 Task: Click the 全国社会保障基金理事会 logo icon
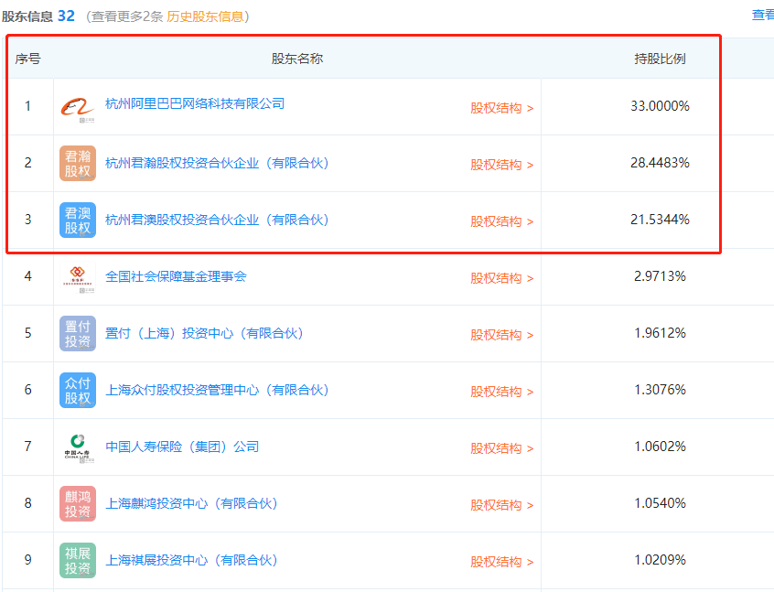78,277
